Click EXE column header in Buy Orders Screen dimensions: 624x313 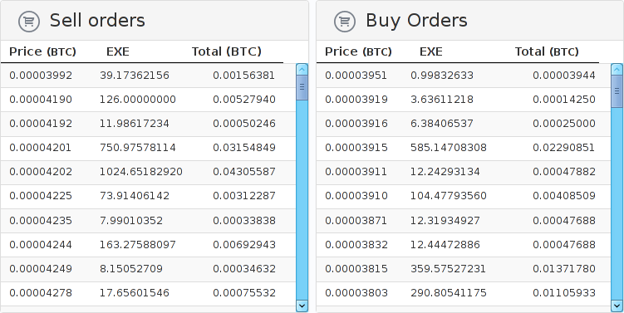431,51
